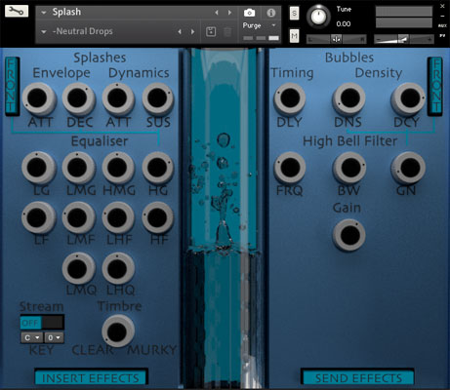This screenshot has width=450, height=390.
Task: Toggle the Mute M button
Action: pyautogui.click(x=294, y=35)
